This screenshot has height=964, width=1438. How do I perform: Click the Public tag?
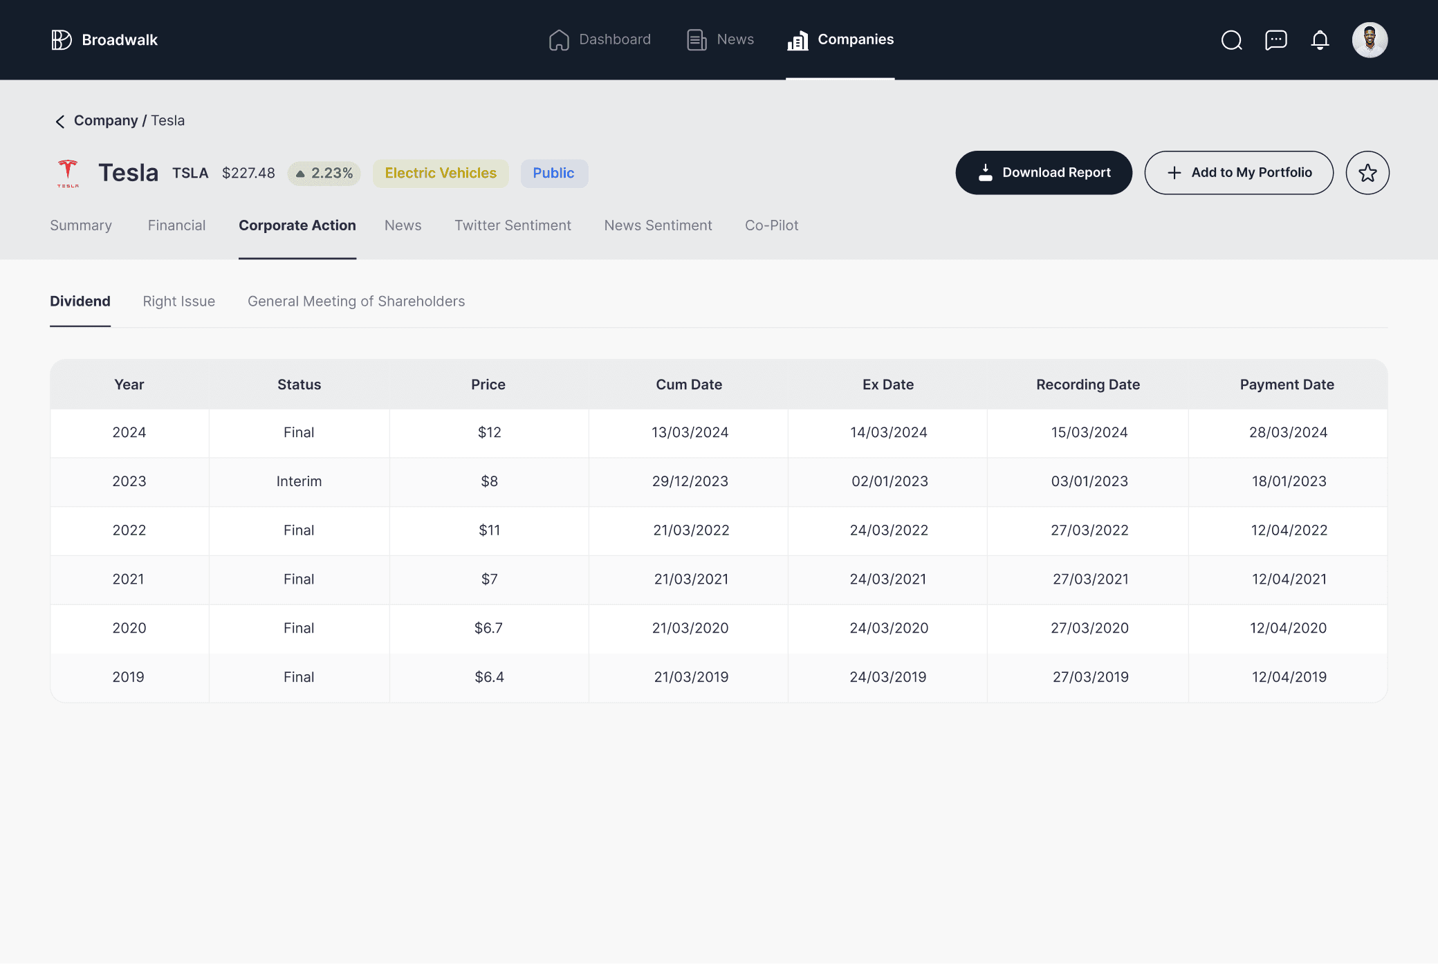pyautogui.click(x=553, y=174)
